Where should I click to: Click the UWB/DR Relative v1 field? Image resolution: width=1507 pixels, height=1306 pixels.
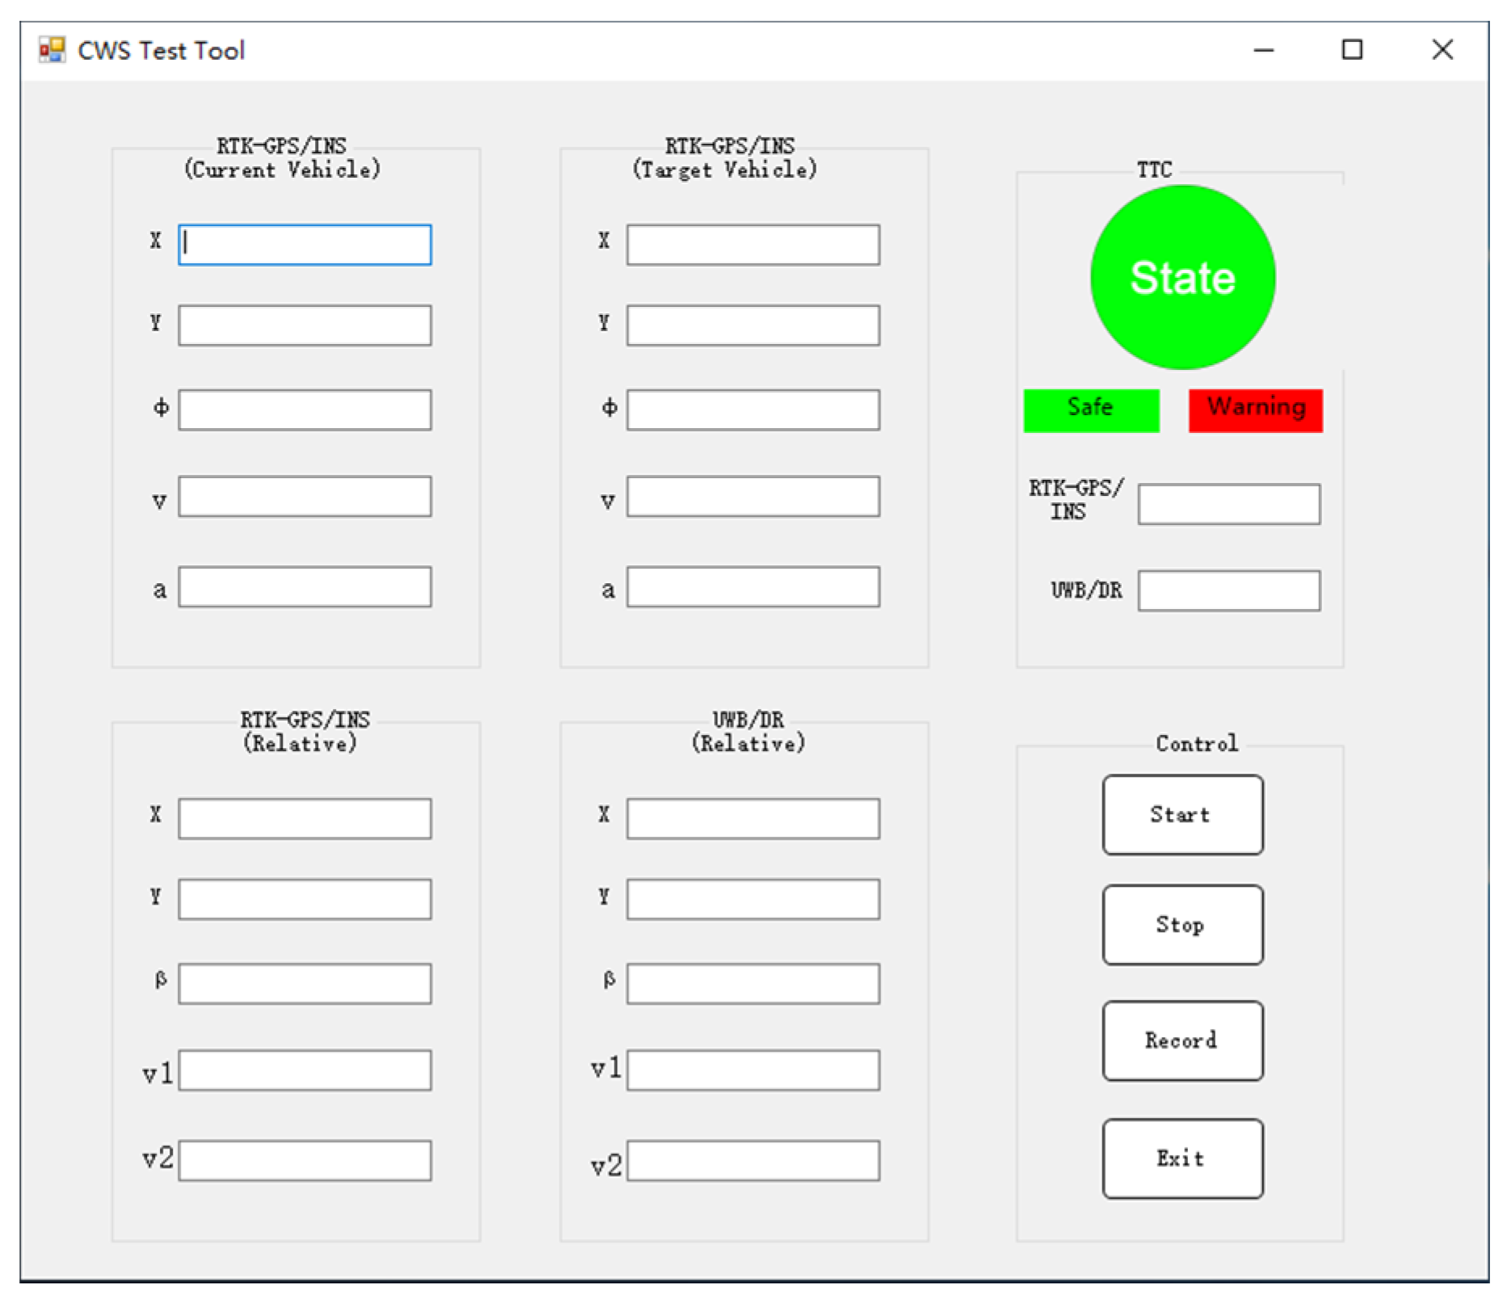coord(753,1070)
